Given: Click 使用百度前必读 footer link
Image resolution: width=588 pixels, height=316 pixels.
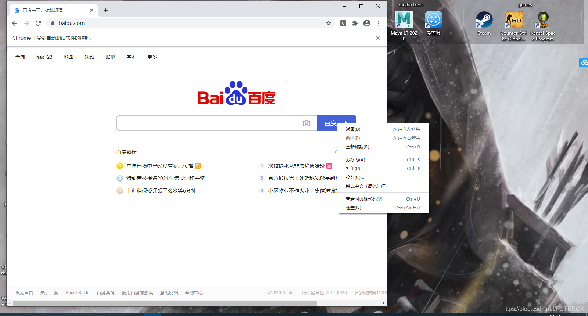Looking at the screenshot, I should click(137, 293).
